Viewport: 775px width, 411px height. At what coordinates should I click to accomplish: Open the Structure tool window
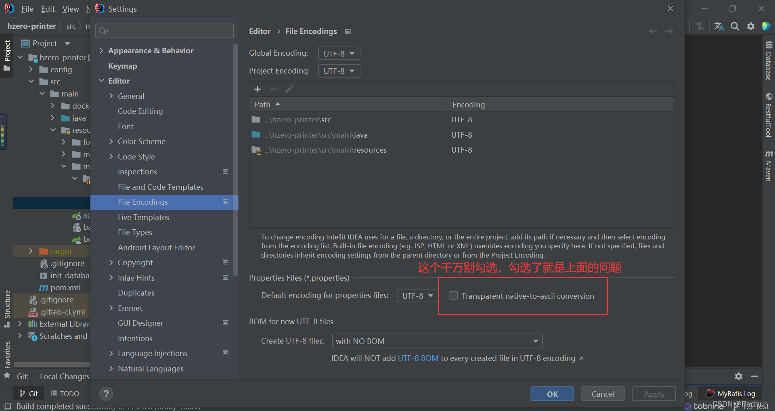click(7, 309)
